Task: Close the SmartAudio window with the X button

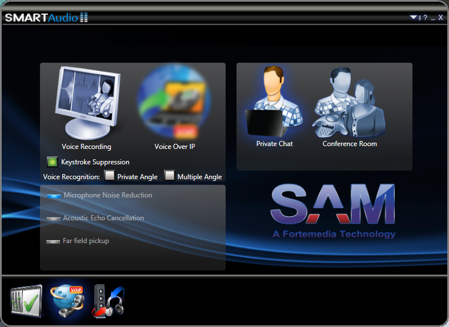Action: pos(440,18)
